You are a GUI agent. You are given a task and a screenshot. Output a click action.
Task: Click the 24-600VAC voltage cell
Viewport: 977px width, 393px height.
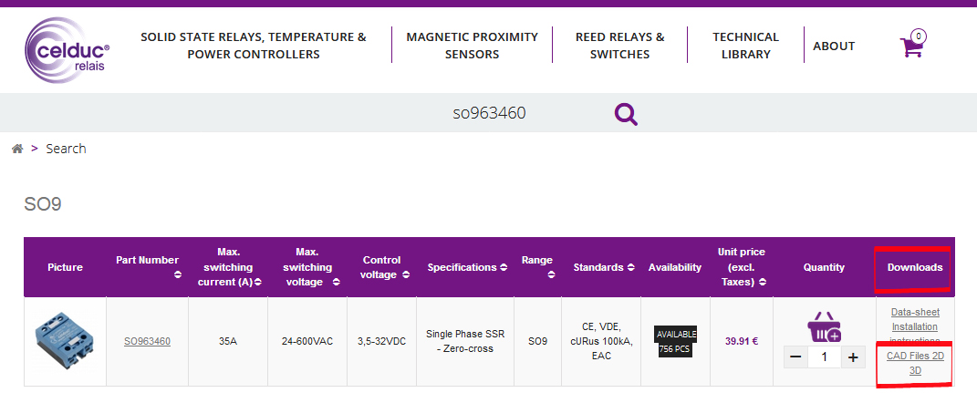[307, 341]
